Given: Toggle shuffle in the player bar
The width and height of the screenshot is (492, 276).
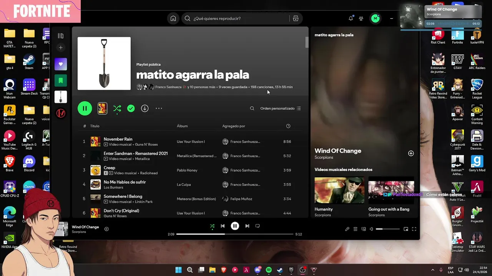Looking at the screenshot, I should 212,226.
